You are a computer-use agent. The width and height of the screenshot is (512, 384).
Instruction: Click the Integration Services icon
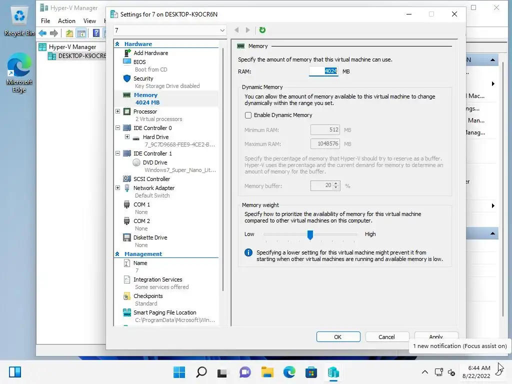tap(126, 279)
